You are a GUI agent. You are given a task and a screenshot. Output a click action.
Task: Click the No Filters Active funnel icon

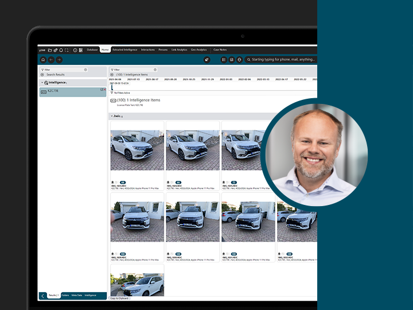[x=112, y=93]
